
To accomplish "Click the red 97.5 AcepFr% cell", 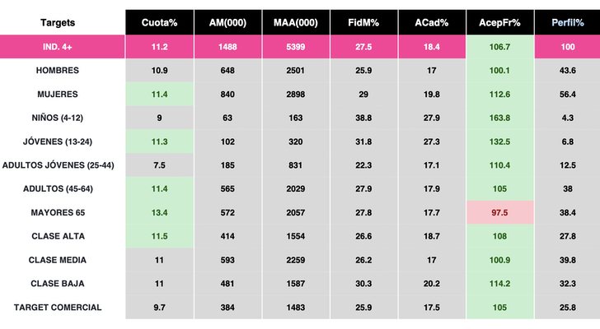I will (x=499, y=213).
